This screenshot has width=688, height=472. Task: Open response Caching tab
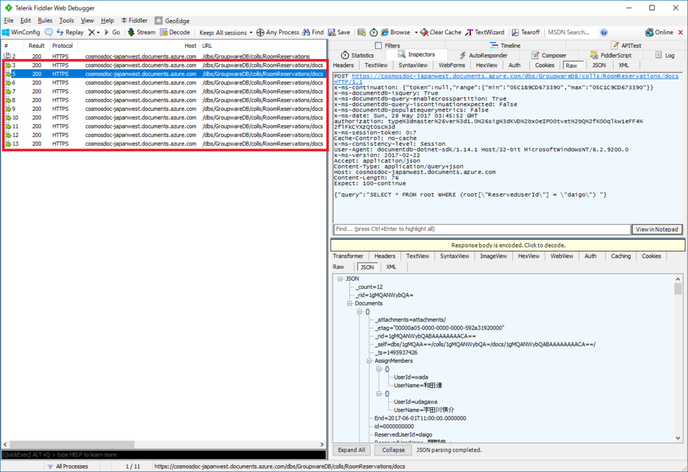[x=620, y=256]
